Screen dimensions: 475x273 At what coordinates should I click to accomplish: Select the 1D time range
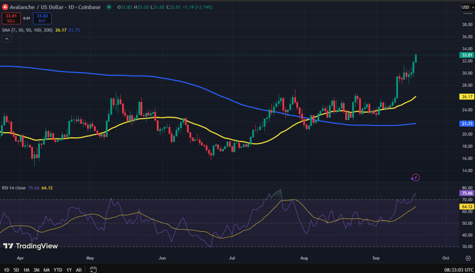point(6,270)
